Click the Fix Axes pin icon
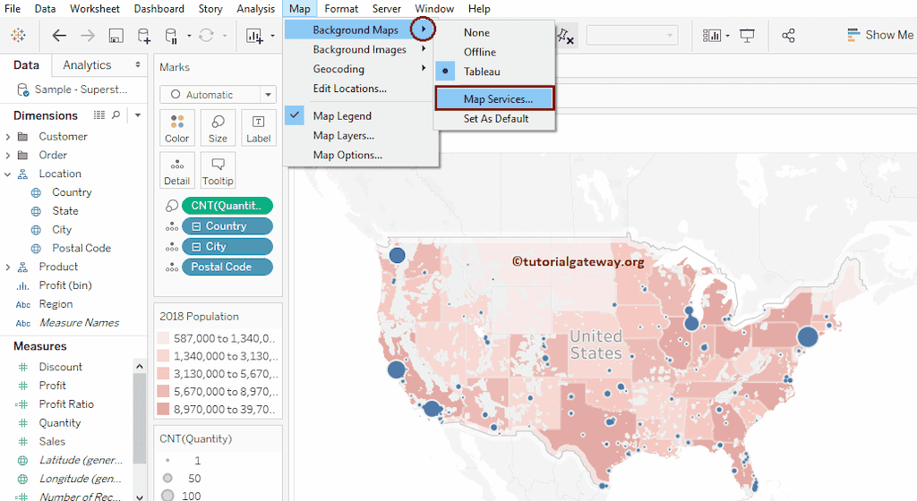Viewport: 917px width, 501px height. 565,36
